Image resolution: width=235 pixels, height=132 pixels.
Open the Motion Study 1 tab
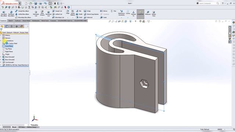32,127
